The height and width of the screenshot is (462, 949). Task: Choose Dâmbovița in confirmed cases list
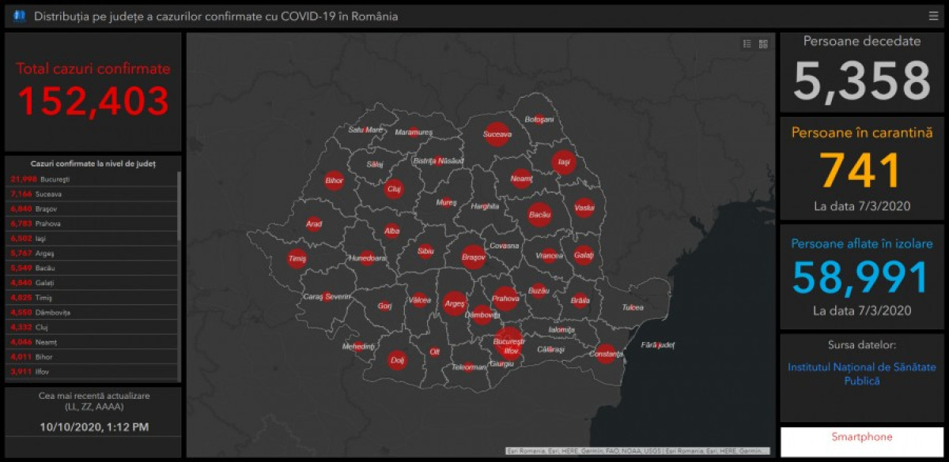[x=92, y=312]
